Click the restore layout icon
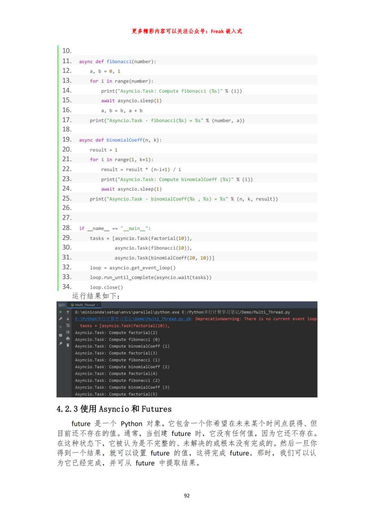The height and width of the screenshot is (530, 374). click(61, 335)
